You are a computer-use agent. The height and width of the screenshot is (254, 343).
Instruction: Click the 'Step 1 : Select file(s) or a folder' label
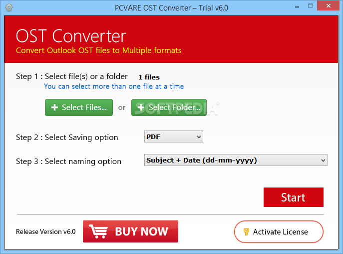click(x=72, y=76)
